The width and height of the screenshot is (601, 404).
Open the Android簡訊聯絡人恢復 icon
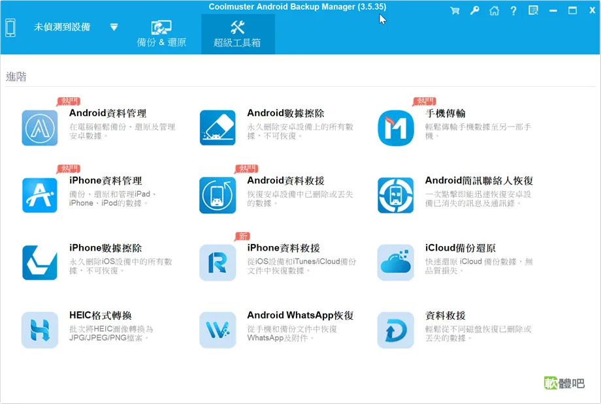[x=396, y=195]
